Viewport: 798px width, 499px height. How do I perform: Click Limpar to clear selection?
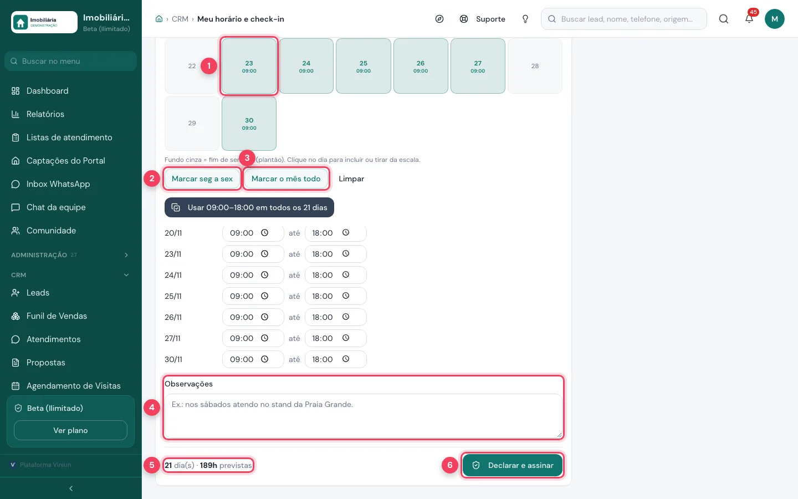[351, 179]
